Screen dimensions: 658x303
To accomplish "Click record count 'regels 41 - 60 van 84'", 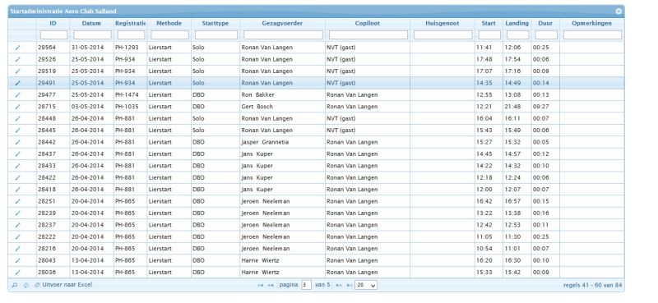I will [x=592, y=285].
